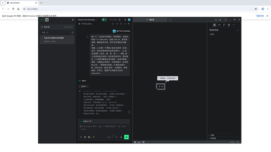The image size is (271, 152).
Task: Expand more views chevron in right panel
Action: [x=234, y=25]
